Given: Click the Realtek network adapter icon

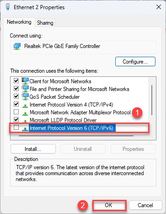Looking at the screenshot, I should point(17,46).
